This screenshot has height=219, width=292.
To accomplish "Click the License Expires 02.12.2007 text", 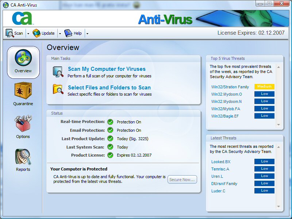I will pos(251,33).
